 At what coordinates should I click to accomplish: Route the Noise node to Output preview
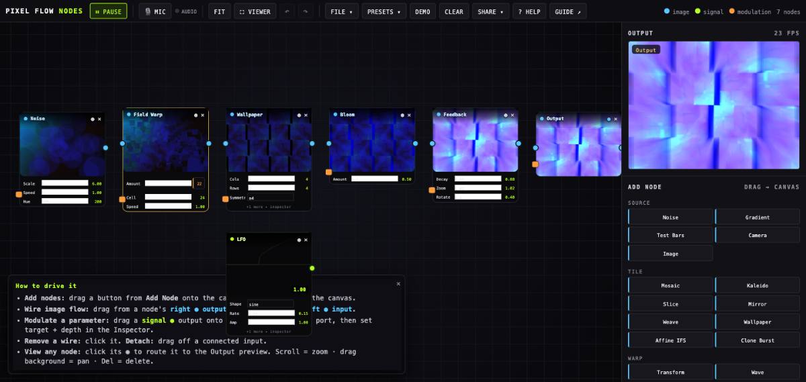[x=93, y=119]
